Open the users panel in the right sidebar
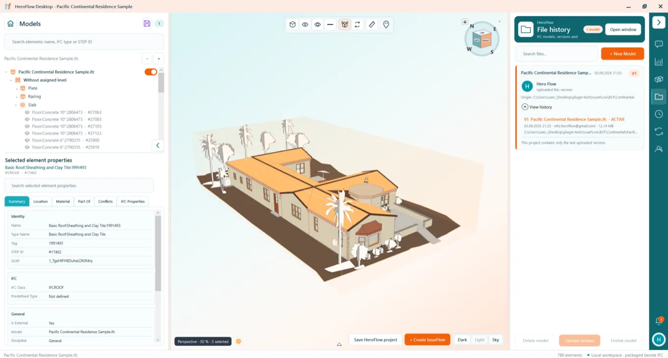 click(x=659, y=149)
